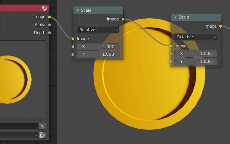Click the X 1.000 field in the second Scale node
The width and height of the screenshot is (230, 144).
195,54
